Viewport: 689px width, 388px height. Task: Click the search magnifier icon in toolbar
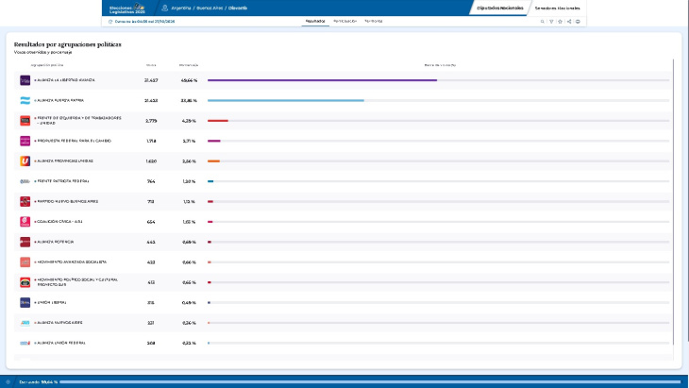pos(543,21)
